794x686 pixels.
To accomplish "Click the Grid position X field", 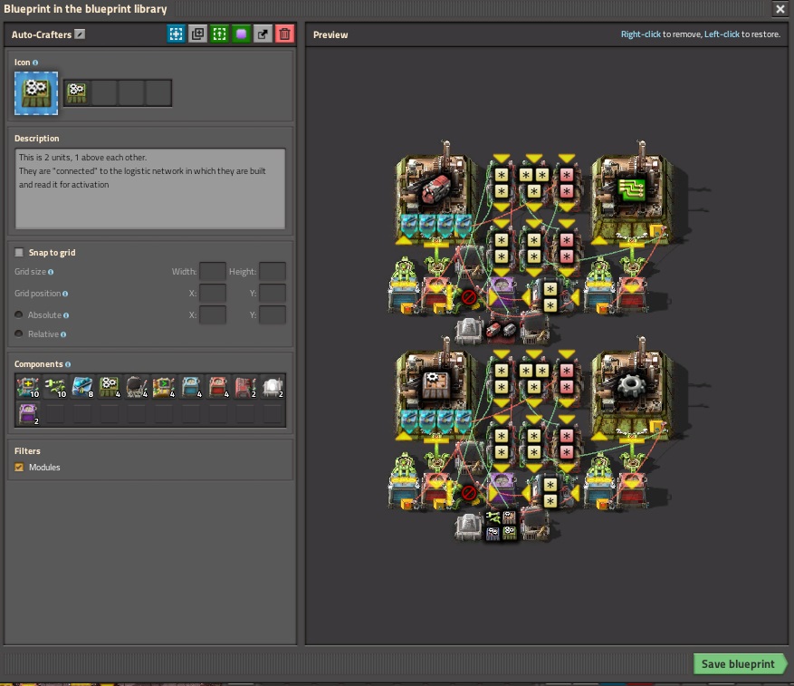I will [x=213, y=293].
